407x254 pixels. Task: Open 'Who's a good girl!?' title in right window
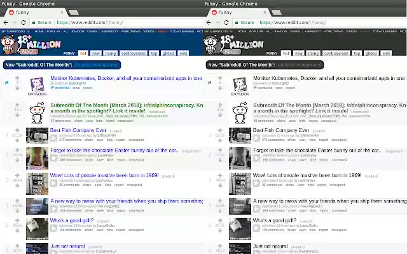tap(275, 220)
